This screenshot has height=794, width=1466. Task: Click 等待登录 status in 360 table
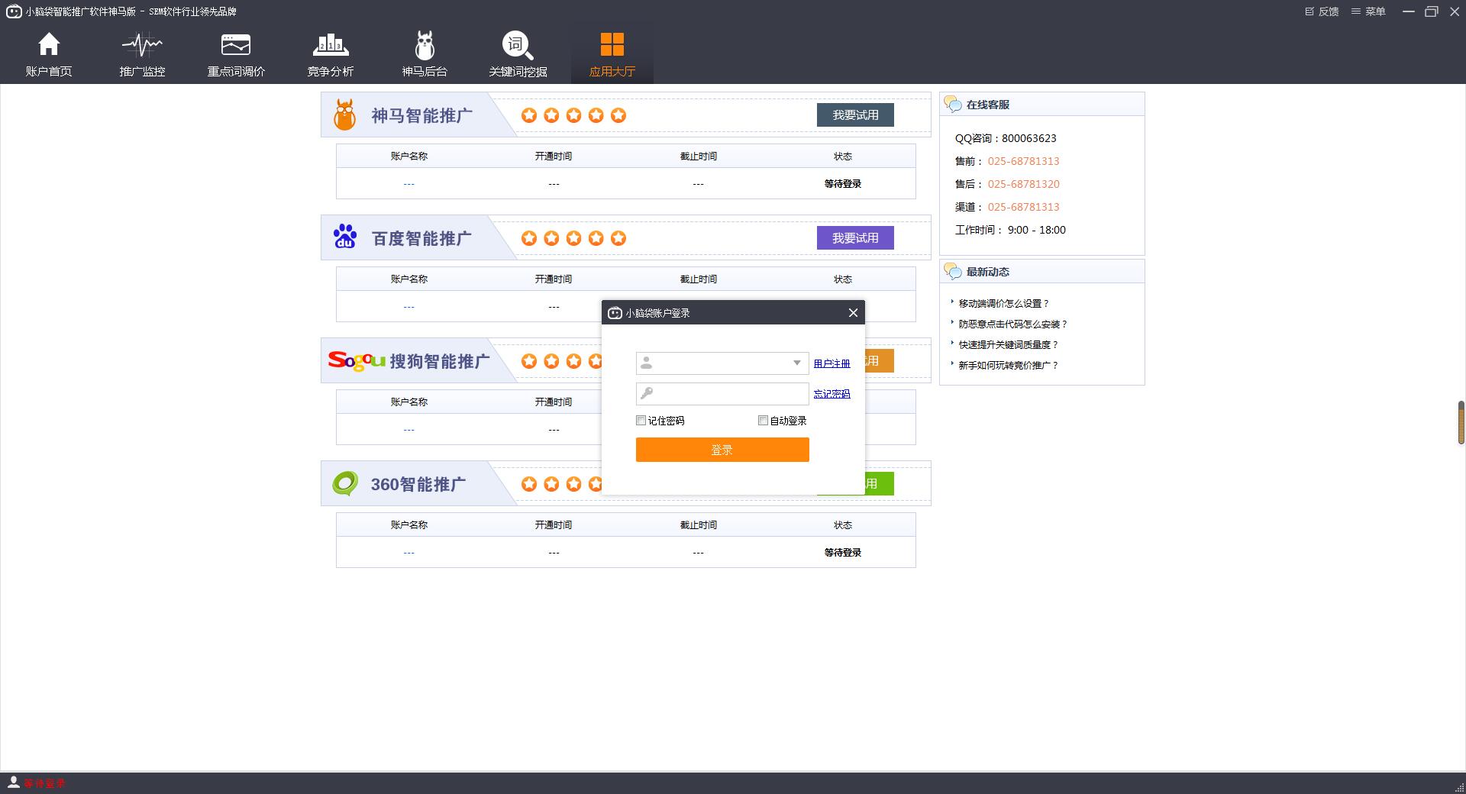843,553
